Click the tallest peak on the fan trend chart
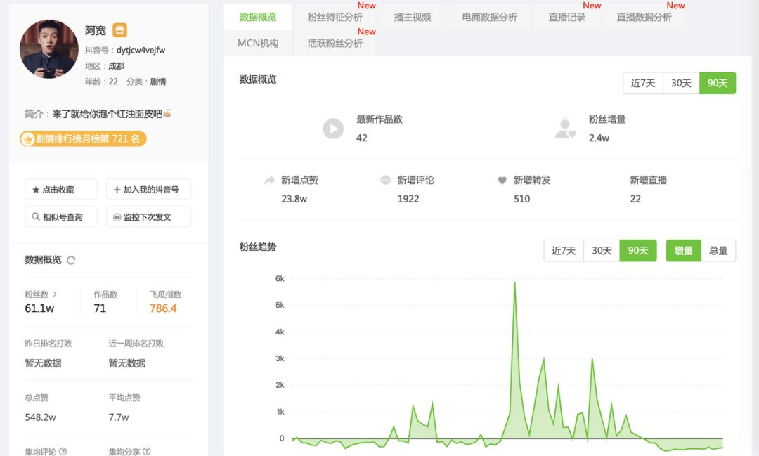759x456 pixels. coord(514,283)
